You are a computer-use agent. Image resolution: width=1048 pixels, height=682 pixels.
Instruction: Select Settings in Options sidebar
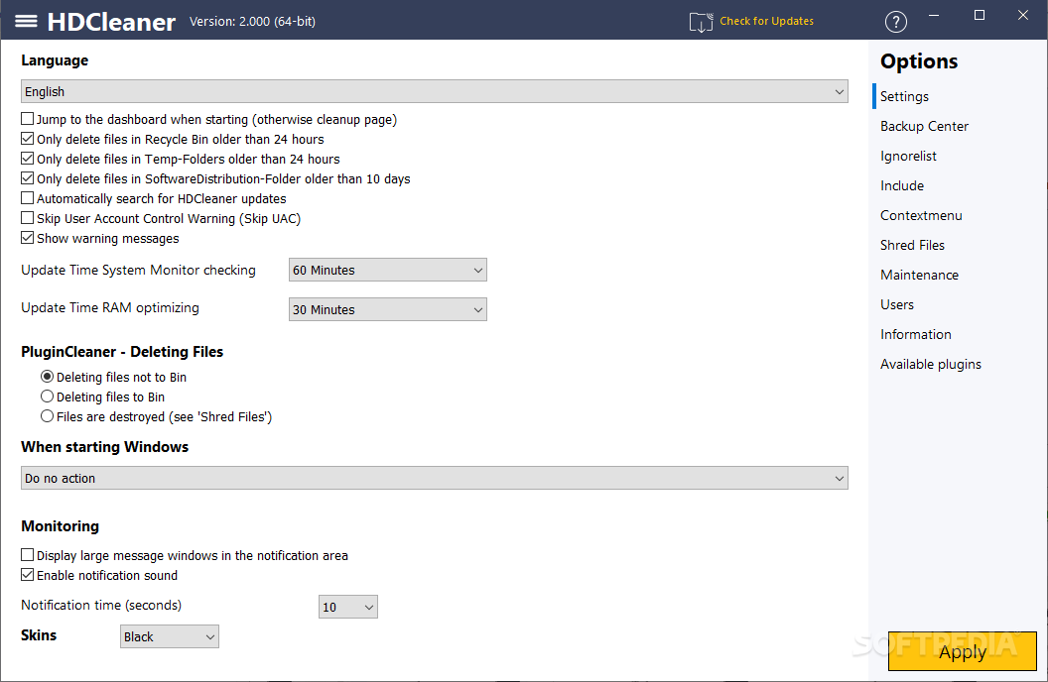click(904, 97)
